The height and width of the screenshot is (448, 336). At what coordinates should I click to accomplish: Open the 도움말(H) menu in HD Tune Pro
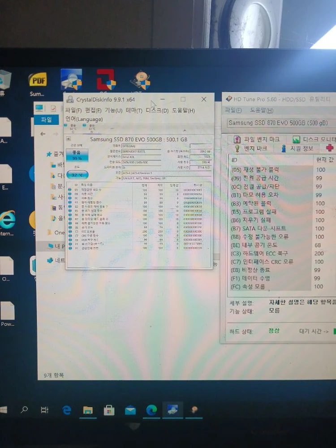click(262, 110)
